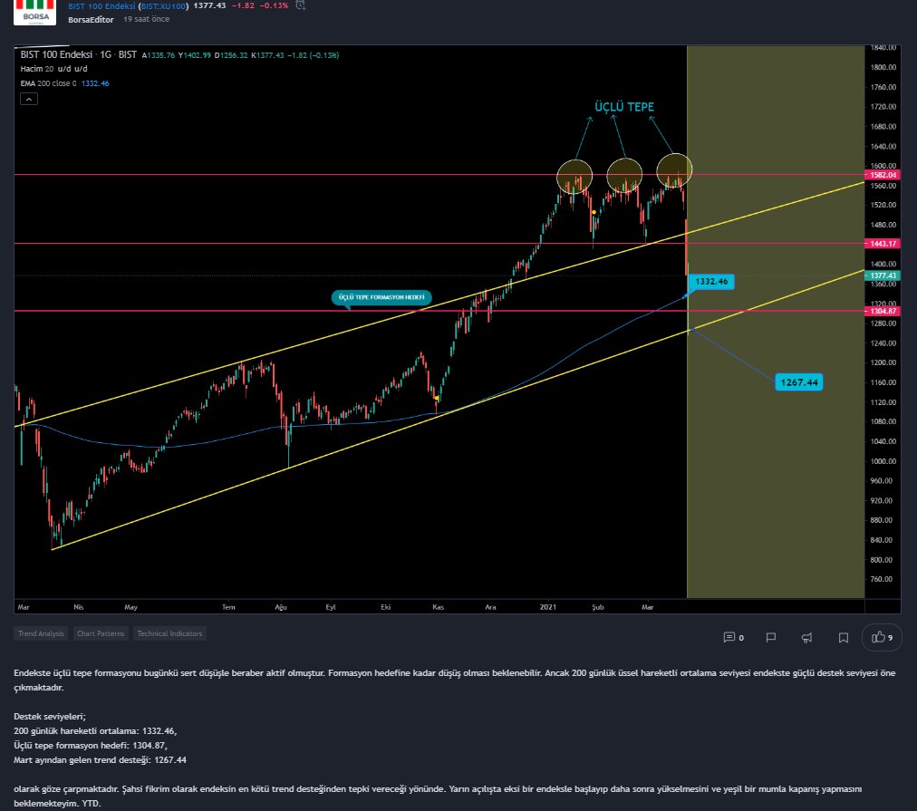Click the 1000.00 level on price axis
The height and width of the screenshot is (811, 917).
(883, 461)
